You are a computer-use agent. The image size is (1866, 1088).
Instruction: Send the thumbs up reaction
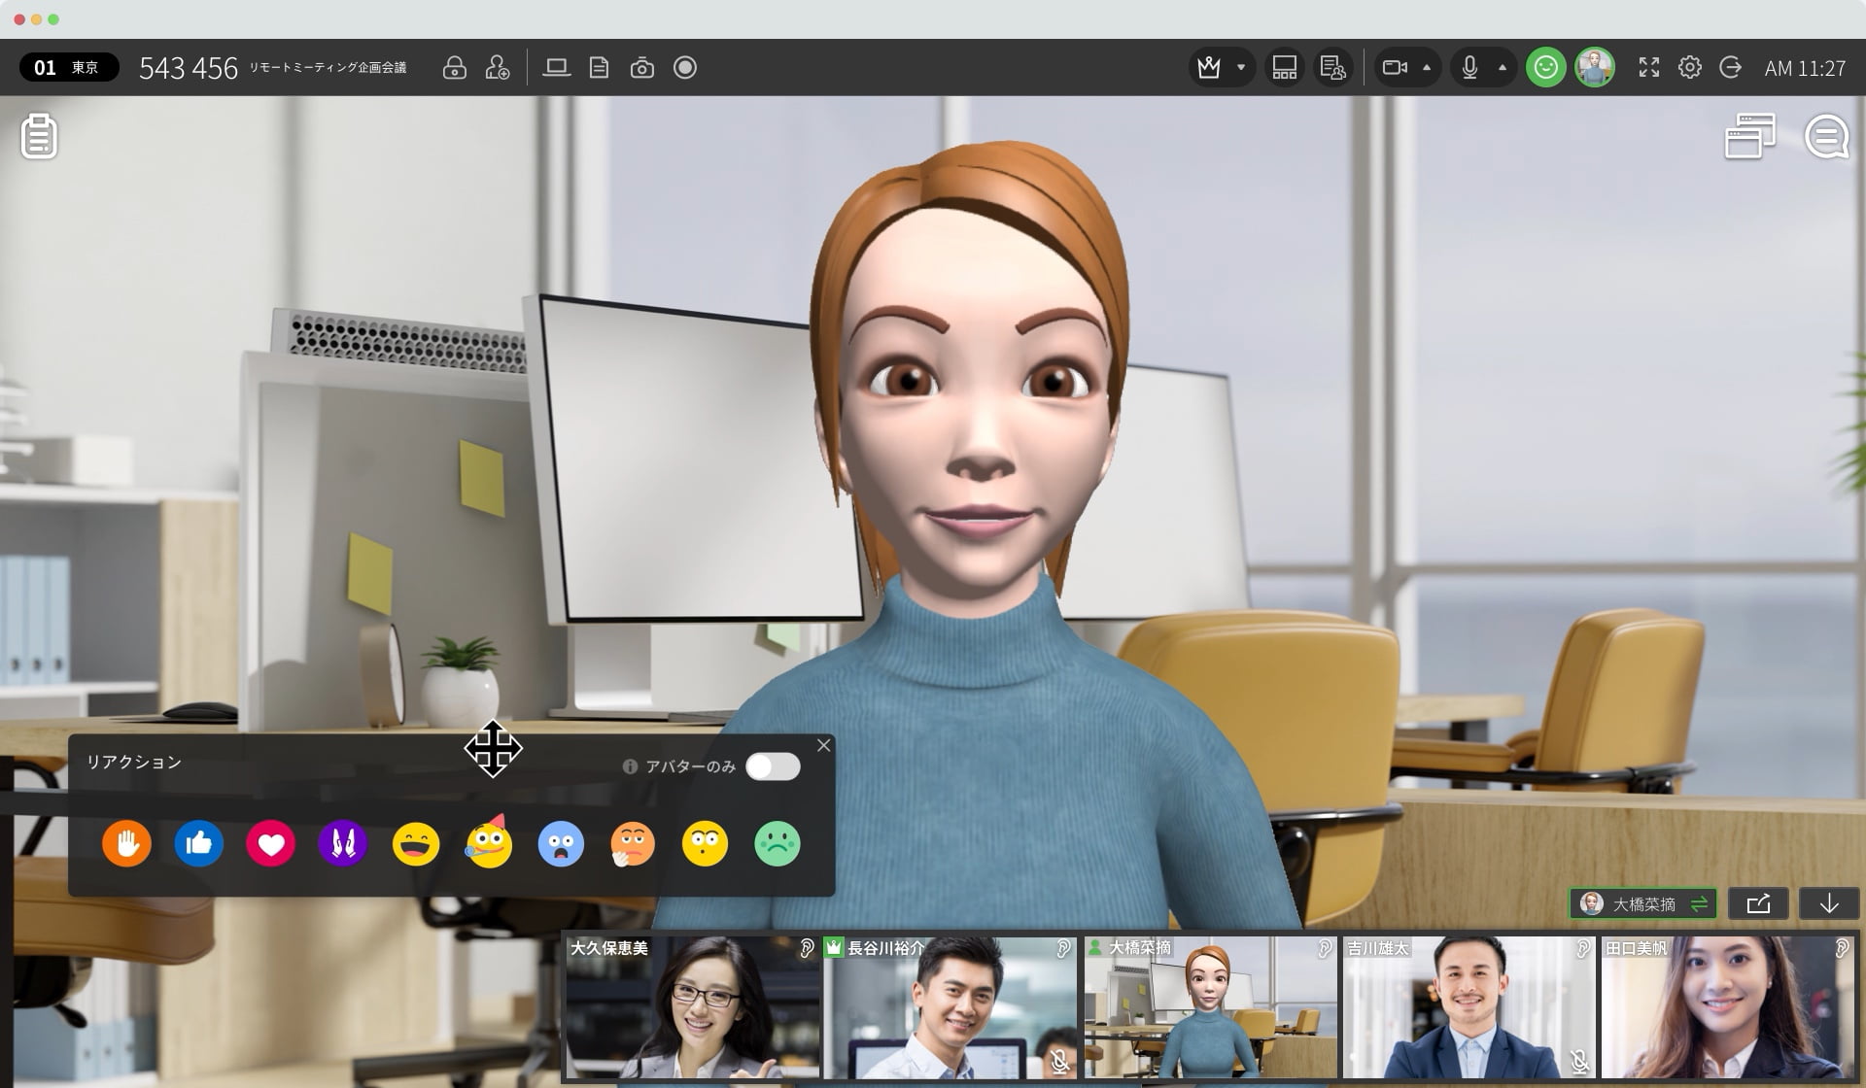[x=199, y=843]
